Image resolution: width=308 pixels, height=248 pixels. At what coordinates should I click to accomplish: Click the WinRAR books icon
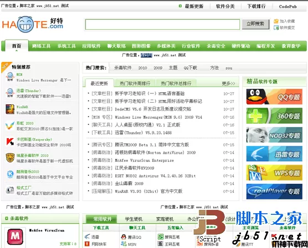coord(10,109)
